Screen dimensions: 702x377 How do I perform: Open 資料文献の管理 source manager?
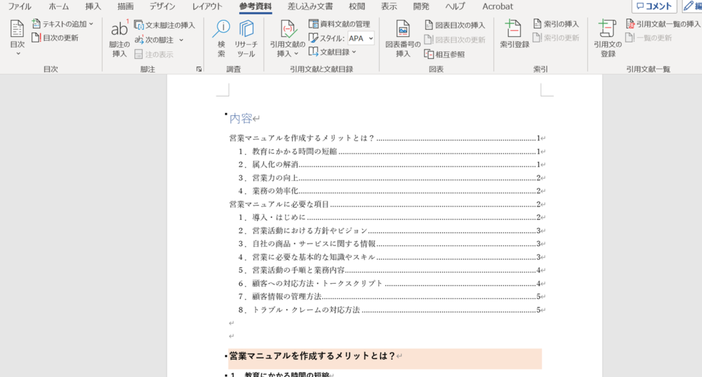pyautogui.click(x=339, y=24)
